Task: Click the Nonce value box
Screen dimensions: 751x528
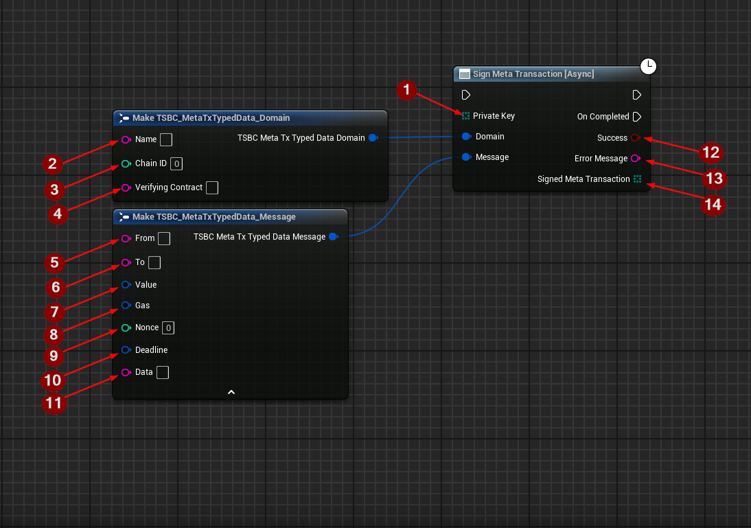Action: click(168, 328)
